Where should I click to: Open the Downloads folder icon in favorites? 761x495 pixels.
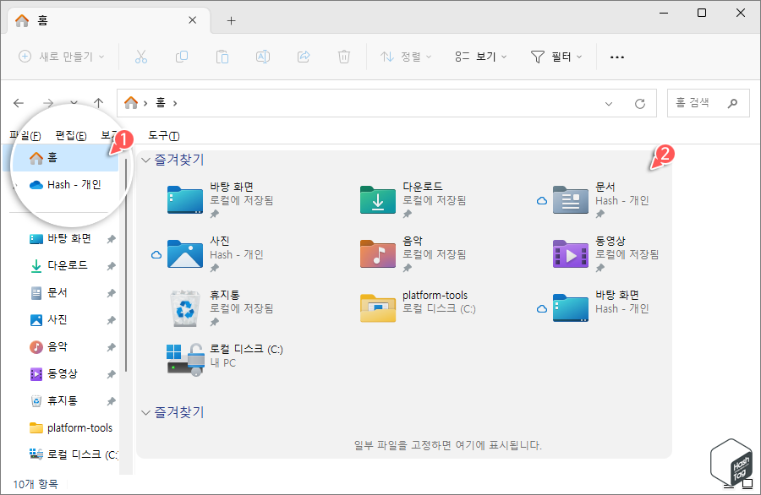tap(378, 199)
